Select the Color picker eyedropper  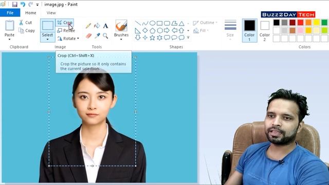point(97,35)
